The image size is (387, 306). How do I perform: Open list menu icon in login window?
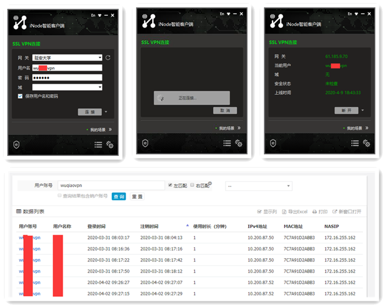(x=98, y=144)
